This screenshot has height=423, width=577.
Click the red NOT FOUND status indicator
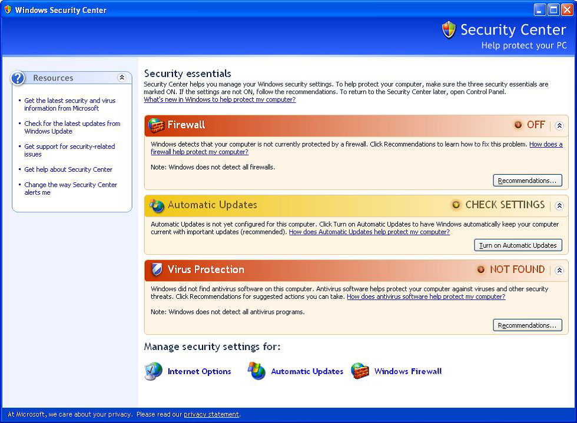pyautogui.click(x=480, y=269)
